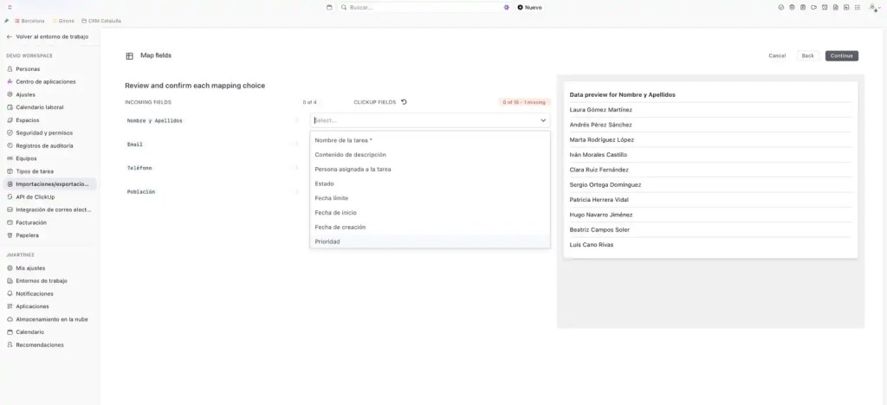Click Patricia Herrera Vidal in the data preview
The height and width of the screenshot is (405, 887).
coord(599,200)
